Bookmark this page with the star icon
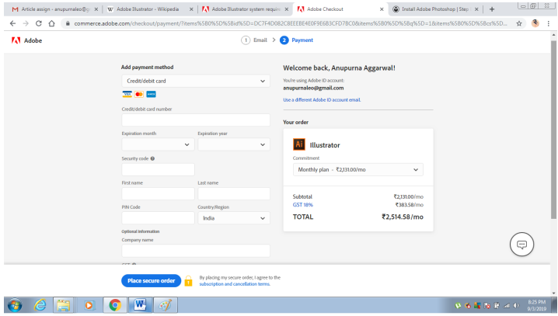558x316 pixels. [519, 23]
